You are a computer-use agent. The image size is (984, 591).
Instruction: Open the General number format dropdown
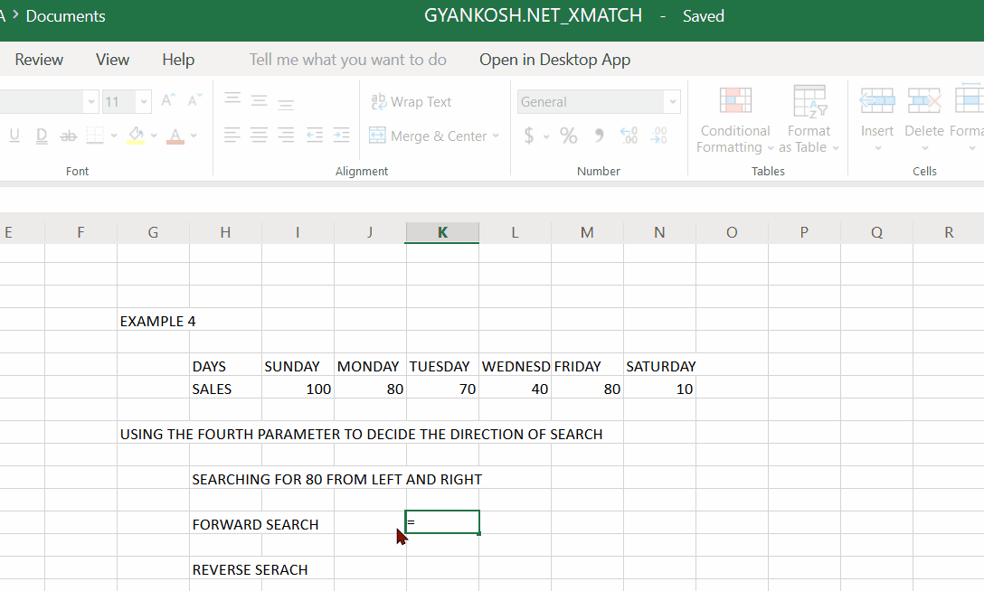[x=673, y=102]
